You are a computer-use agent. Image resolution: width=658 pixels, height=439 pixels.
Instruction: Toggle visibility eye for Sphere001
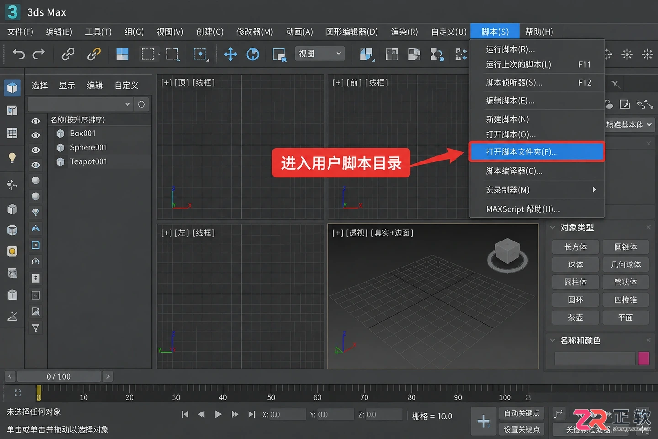coord(36,150)
